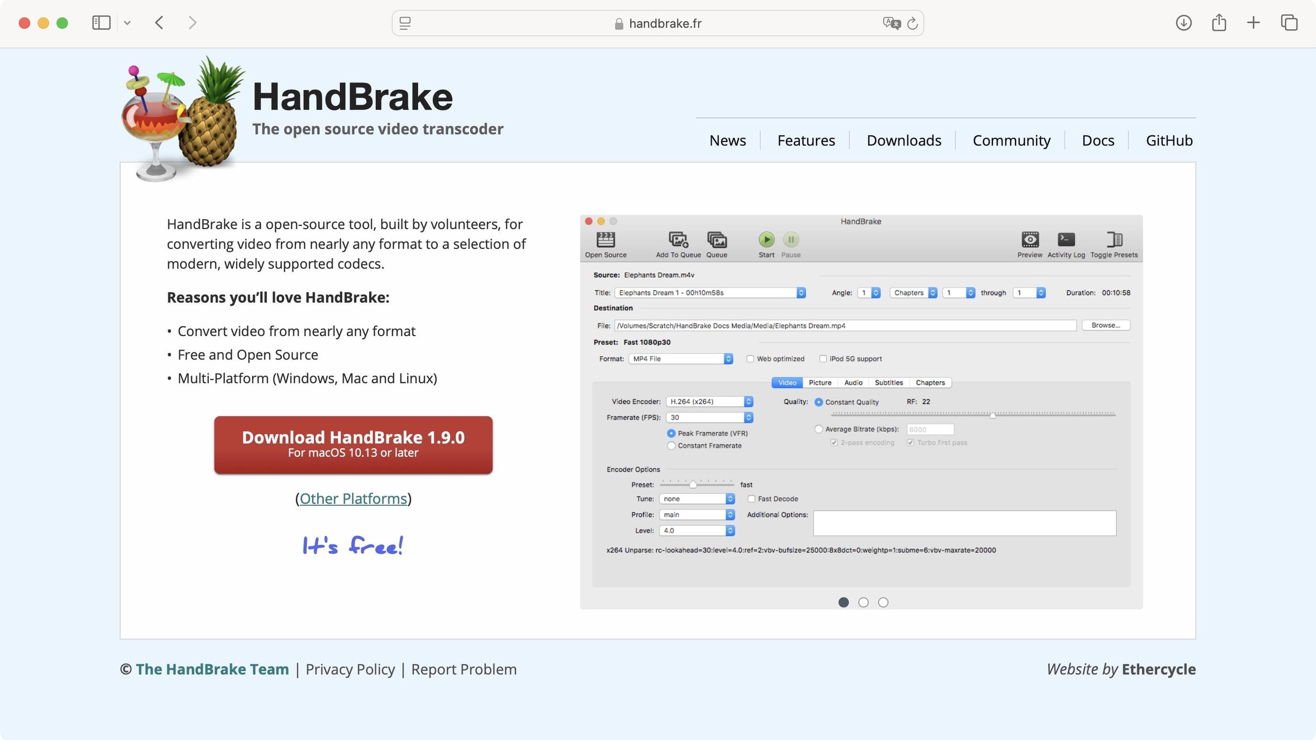Open the sidebar options chevron
Viewport: 1316px width, 740px height.
pos(127,23)
